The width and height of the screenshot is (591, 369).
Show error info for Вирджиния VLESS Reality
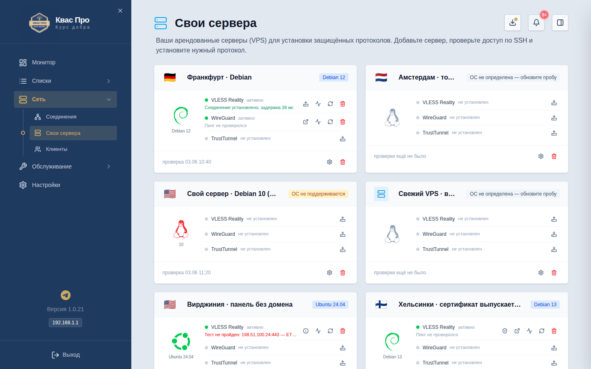click(x=306, y=331)
